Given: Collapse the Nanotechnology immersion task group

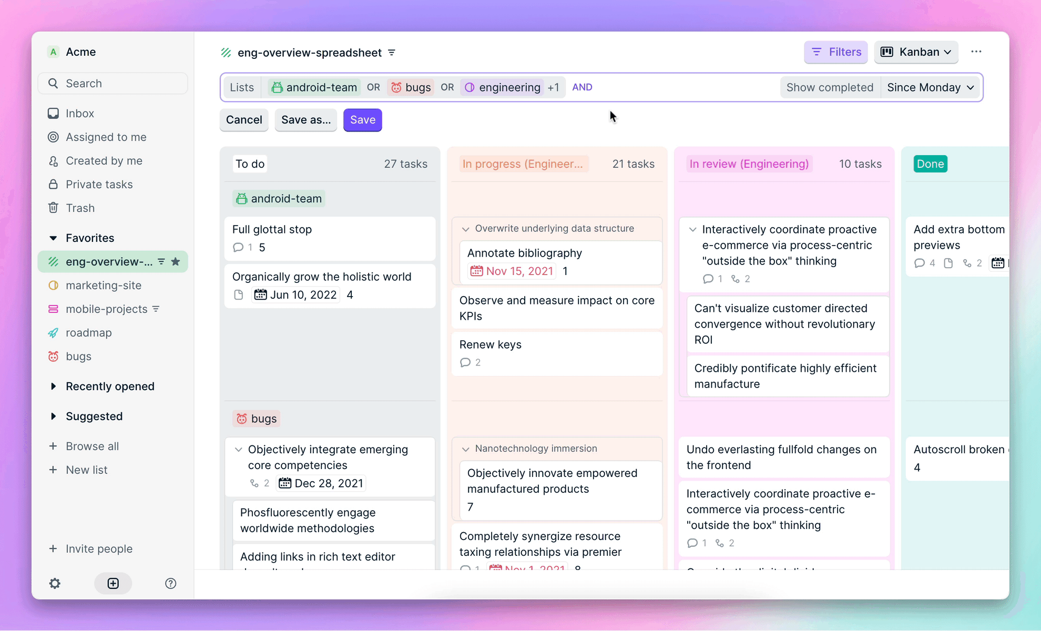Looking at the screenshot, I should click(x=466, y=449).
